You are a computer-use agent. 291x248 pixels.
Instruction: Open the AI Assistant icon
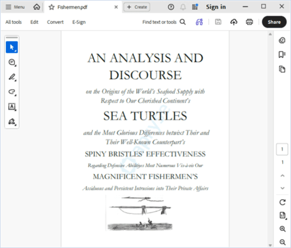pyautogui.click(x=199, y=22)
